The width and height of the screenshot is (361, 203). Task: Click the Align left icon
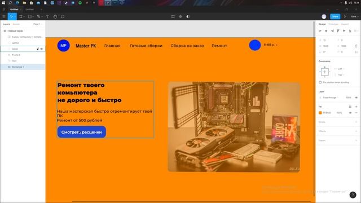(x=320, y=30)
